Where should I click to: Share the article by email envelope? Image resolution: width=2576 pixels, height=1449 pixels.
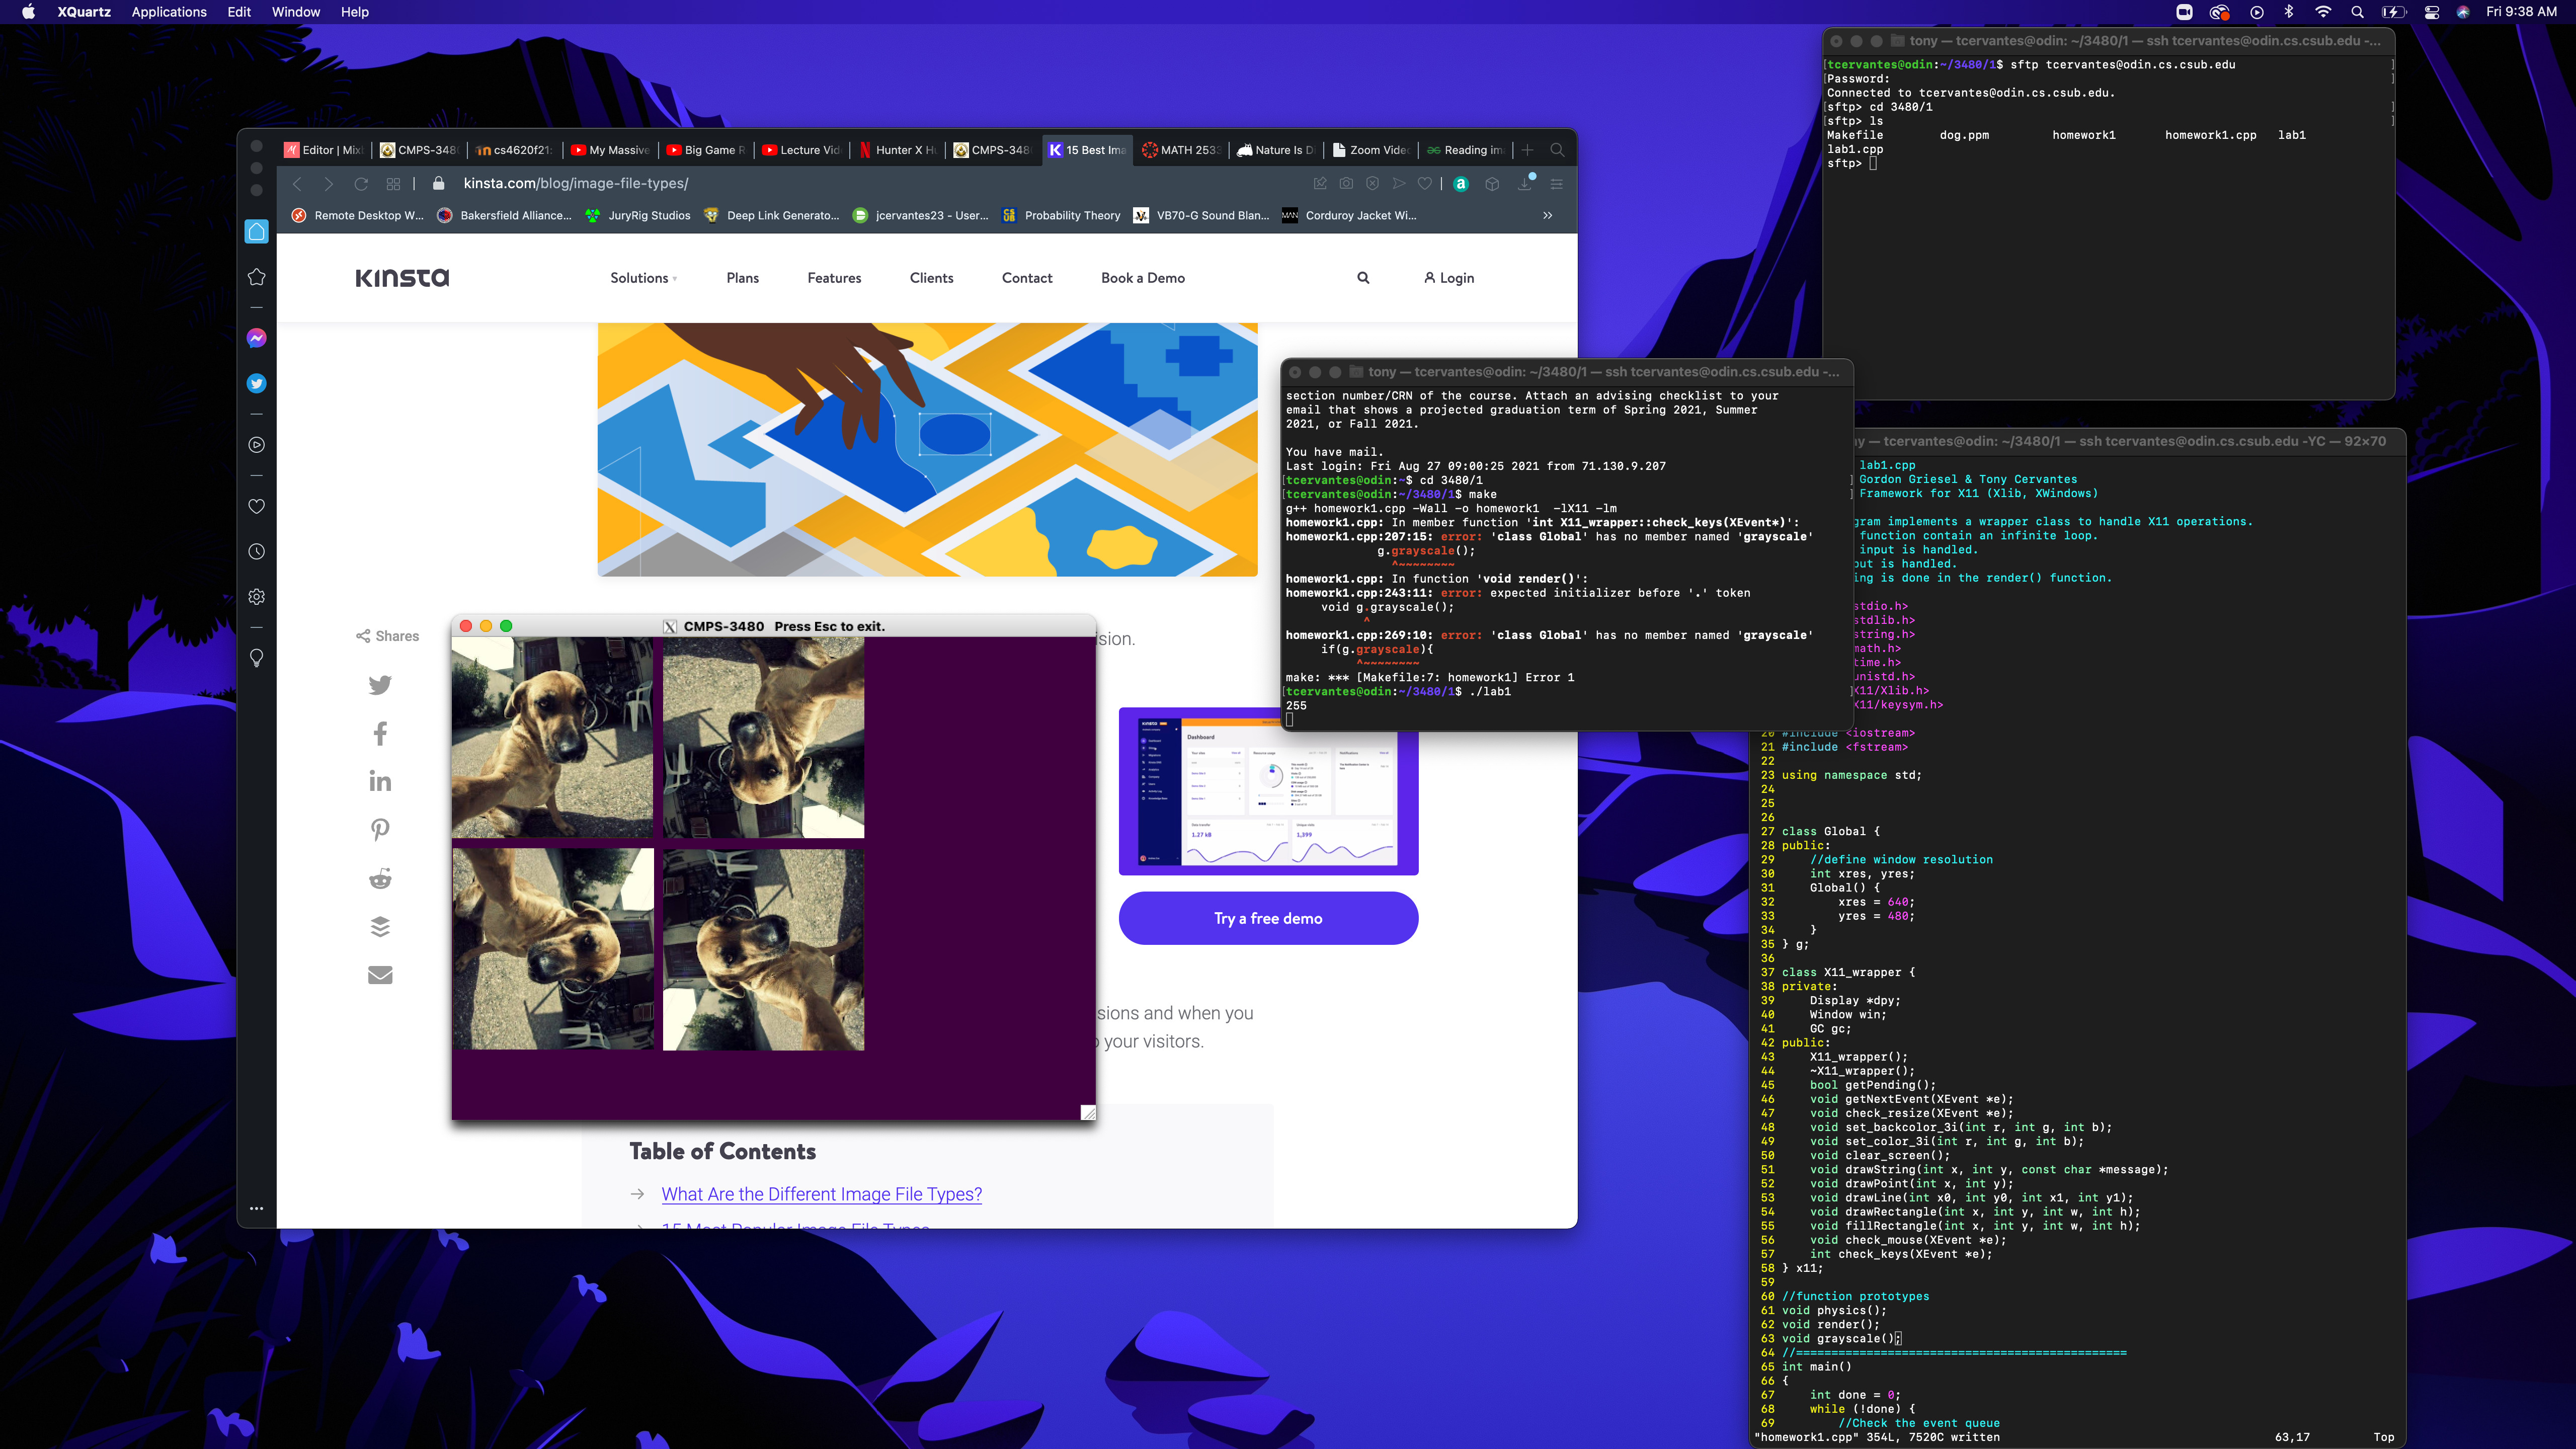coord(380,975)
